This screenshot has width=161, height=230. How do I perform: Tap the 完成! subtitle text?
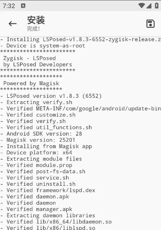[x=33, y=29]
